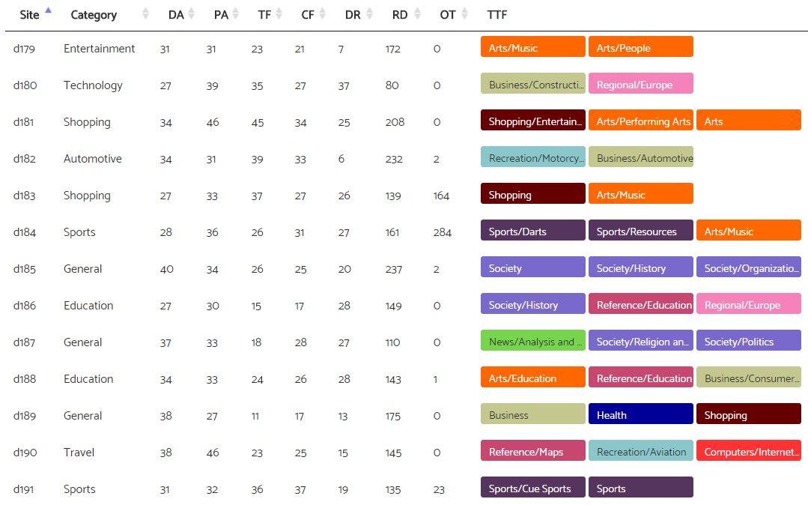Click the News/Analysis green tag on d187

(533, 340)
